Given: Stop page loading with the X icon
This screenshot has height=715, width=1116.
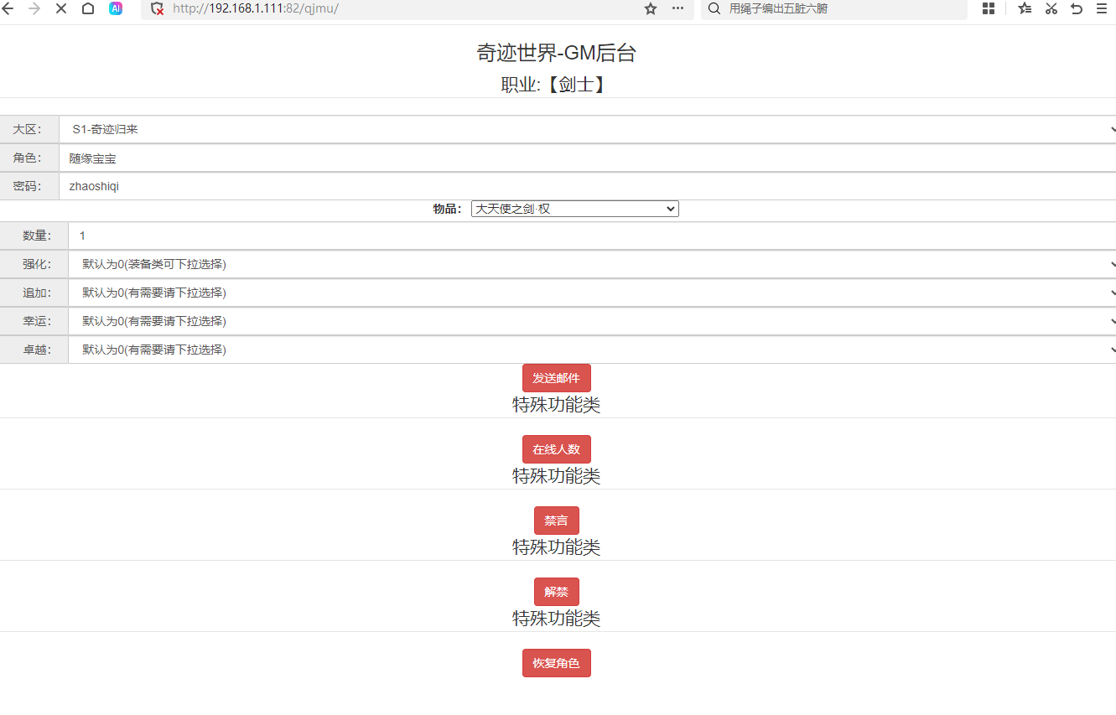Looking at the screenshot, I should pyautogui.click(x=61, y=8).
